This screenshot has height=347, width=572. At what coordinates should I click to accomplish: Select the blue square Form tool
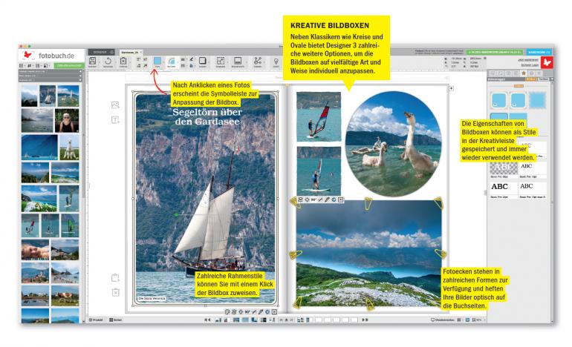[x=157, y=62]
